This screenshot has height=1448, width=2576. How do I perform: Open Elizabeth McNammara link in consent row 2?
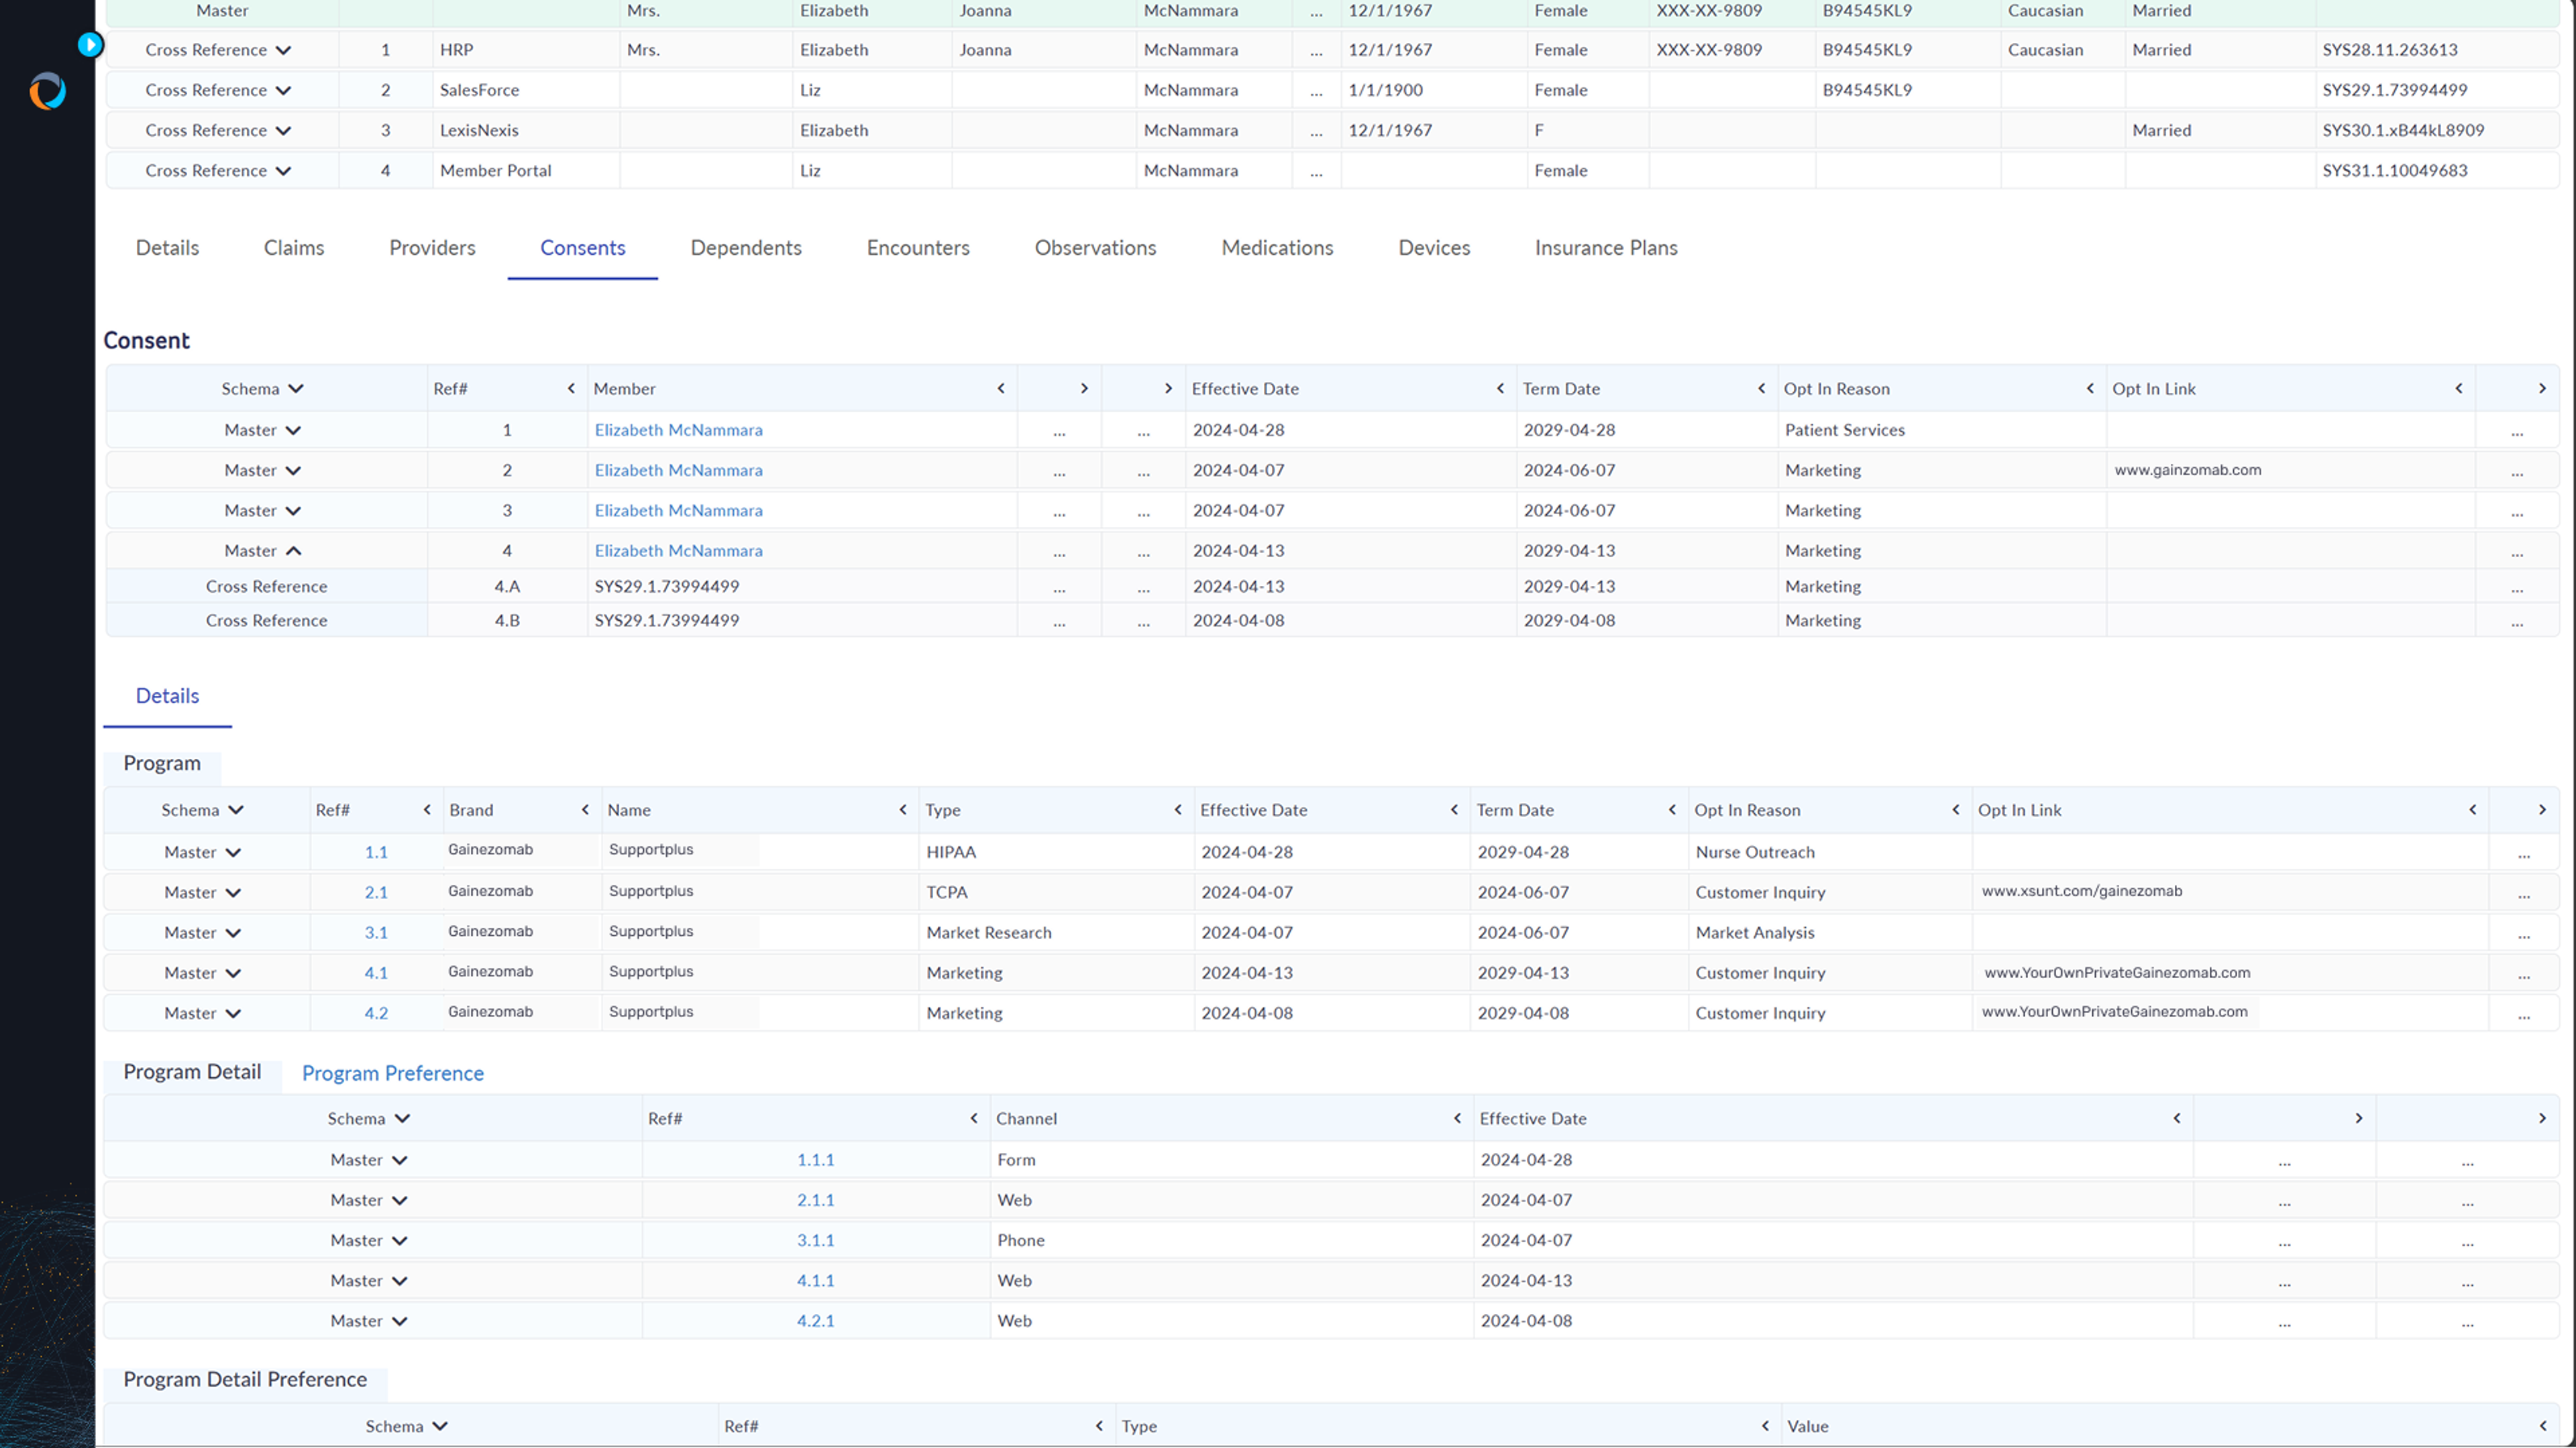pos(678,470)
